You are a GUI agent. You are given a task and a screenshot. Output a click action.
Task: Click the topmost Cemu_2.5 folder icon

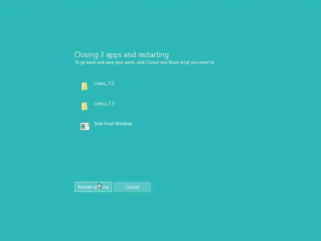pos(85,87)
